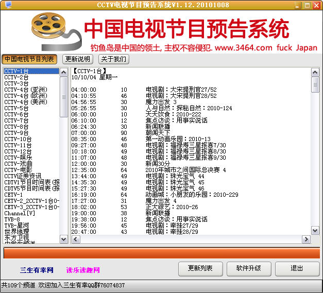Click the 19:00:00 新闻联播 schedule row
The width and height of the screenshot is (323, 293).
point(121,213)
